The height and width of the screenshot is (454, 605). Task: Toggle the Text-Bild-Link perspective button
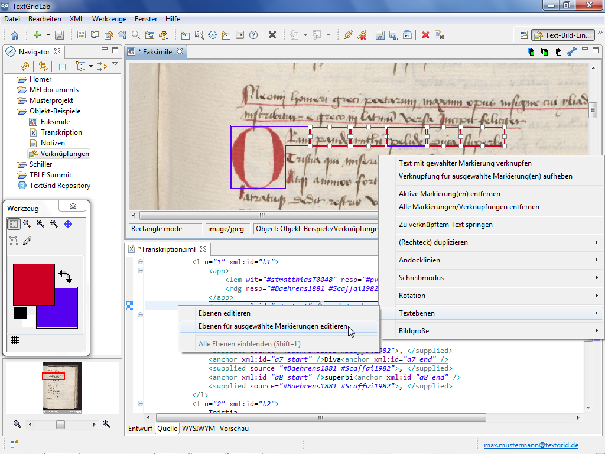(562, 35)
